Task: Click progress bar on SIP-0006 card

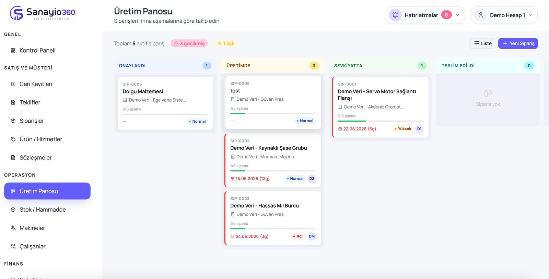Action: (x=165, y=114)
